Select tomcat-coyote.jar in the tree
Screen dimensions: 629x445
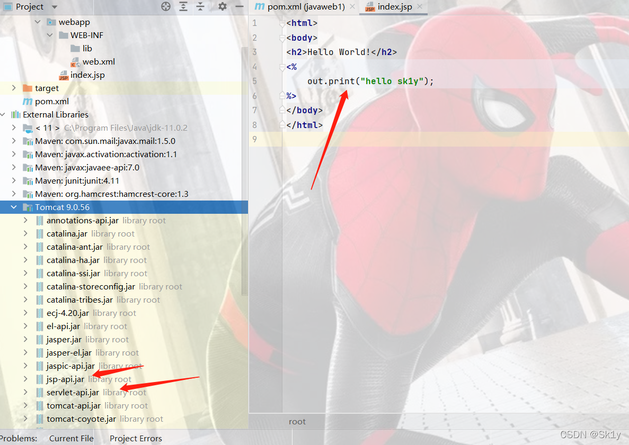[x=81, y=419]
